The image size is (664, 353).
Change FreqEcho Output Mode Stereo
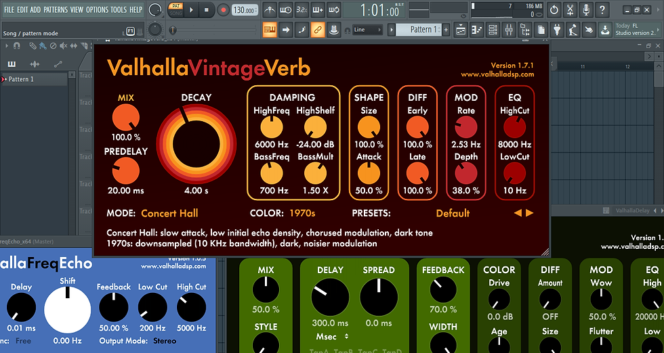(165, 341)
